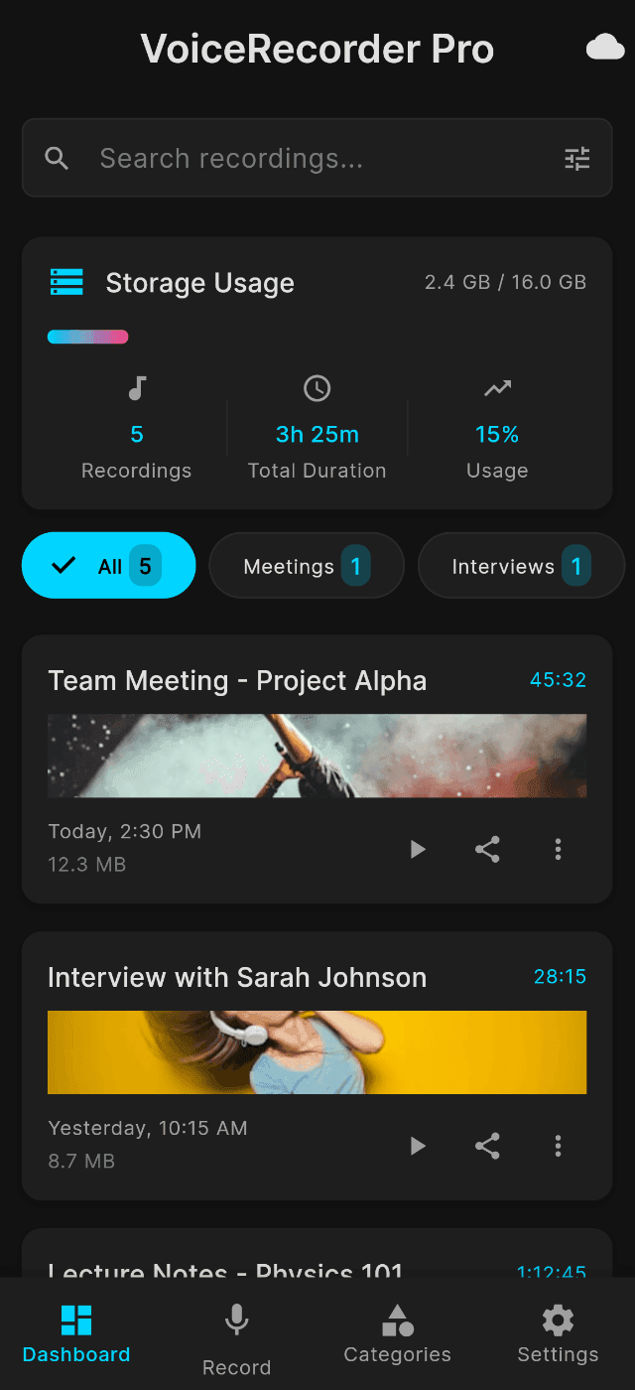
Task: Play Team Meeting - Project Alpha recording
Action: (x=418, y=849)
